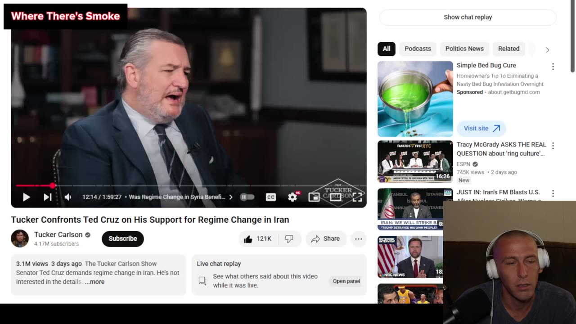This screenshot has width=576, height=324.
Task: Open live chat replay panel
Action: click(346, 281)
